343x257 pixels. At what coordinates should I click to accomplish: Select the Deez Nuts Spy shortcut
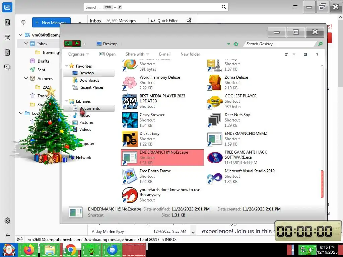[248, 120]
